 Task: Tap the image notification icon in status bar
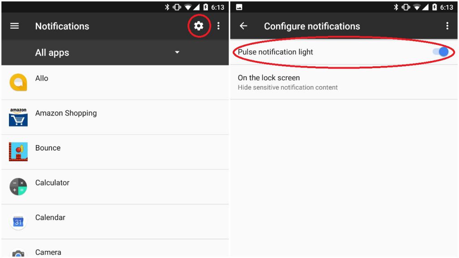239,7
